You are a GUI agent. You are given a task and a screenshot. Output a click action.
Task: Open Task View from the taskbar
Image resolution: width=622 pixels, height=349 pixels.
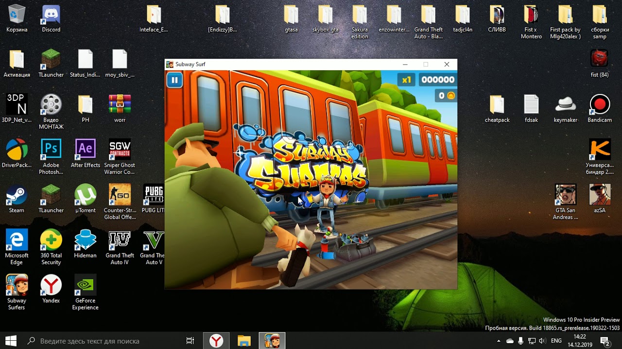(190, 341)
